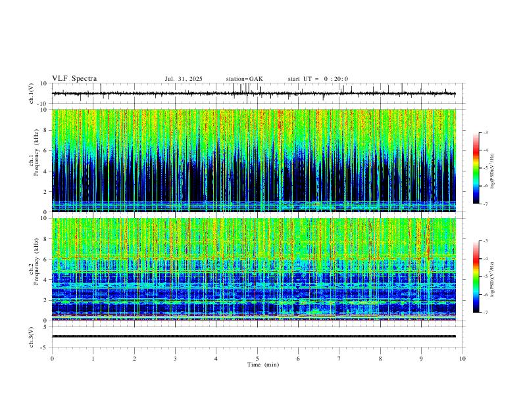Screen dimensions: 521x402
Task: Click time axis tick label "1"
Action: pyautogui.click(x=93, y=359)
